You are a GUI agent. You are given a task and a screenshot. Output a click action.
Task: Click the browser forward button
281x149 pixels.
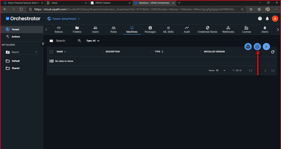point(13,10)
